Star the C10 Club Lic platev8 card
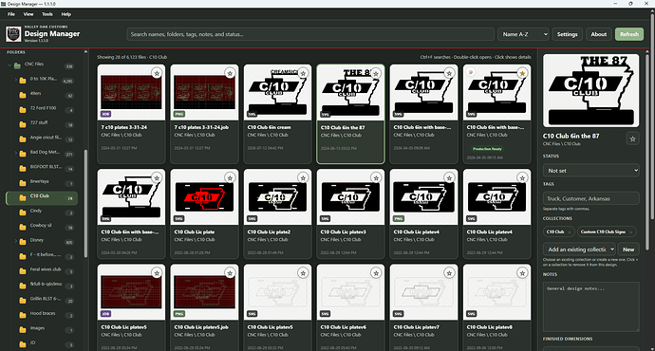This screenshot has height=351, width=655. click(522, 273)
